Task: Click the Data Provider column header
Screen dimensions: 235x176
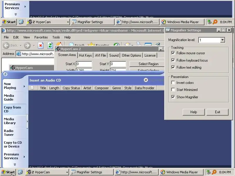Action: [x=145, y=88]
